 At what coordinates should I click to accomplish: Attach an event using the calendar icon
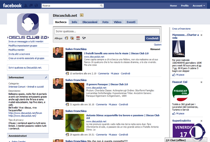point(78,38)
